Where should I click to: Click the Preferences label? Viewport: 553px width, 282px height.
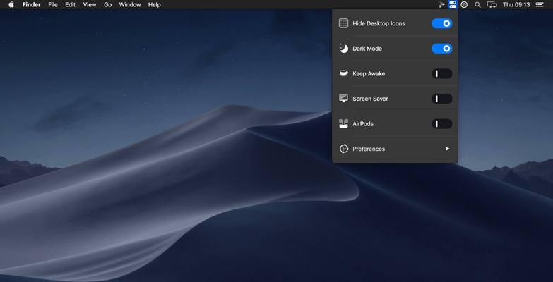click(x=369, y=149)
